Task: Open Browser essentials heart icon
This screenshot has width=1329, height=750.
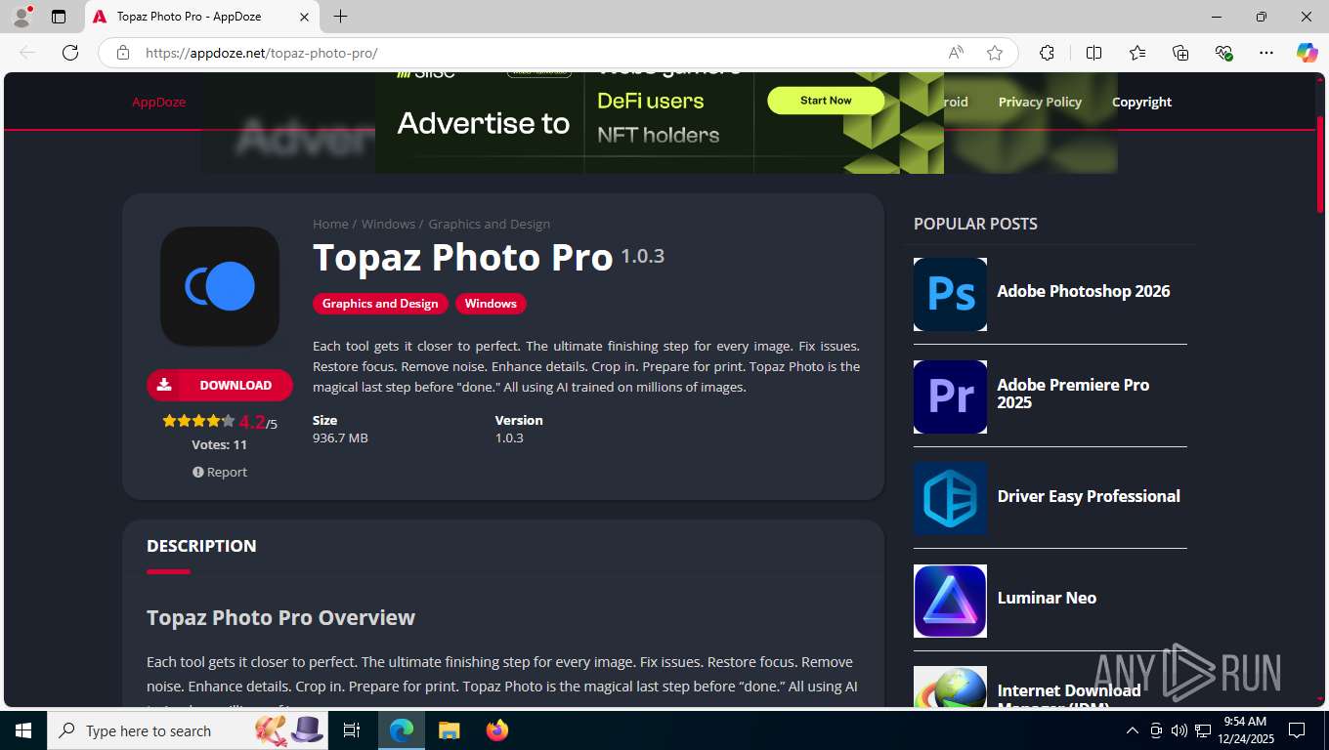Action: [x=1223, y=53]
